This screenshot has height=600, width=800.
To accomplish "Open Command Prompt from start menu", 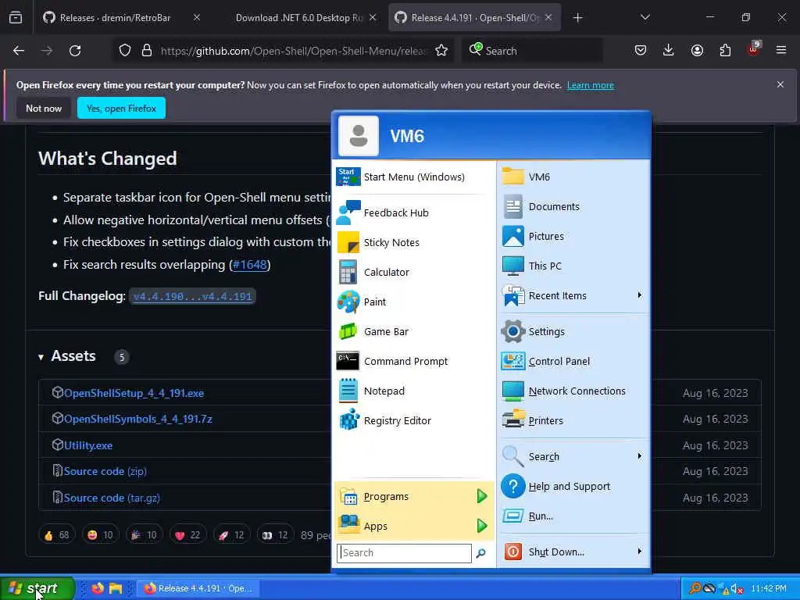I will pyautogui.click(x=413, y=361).
